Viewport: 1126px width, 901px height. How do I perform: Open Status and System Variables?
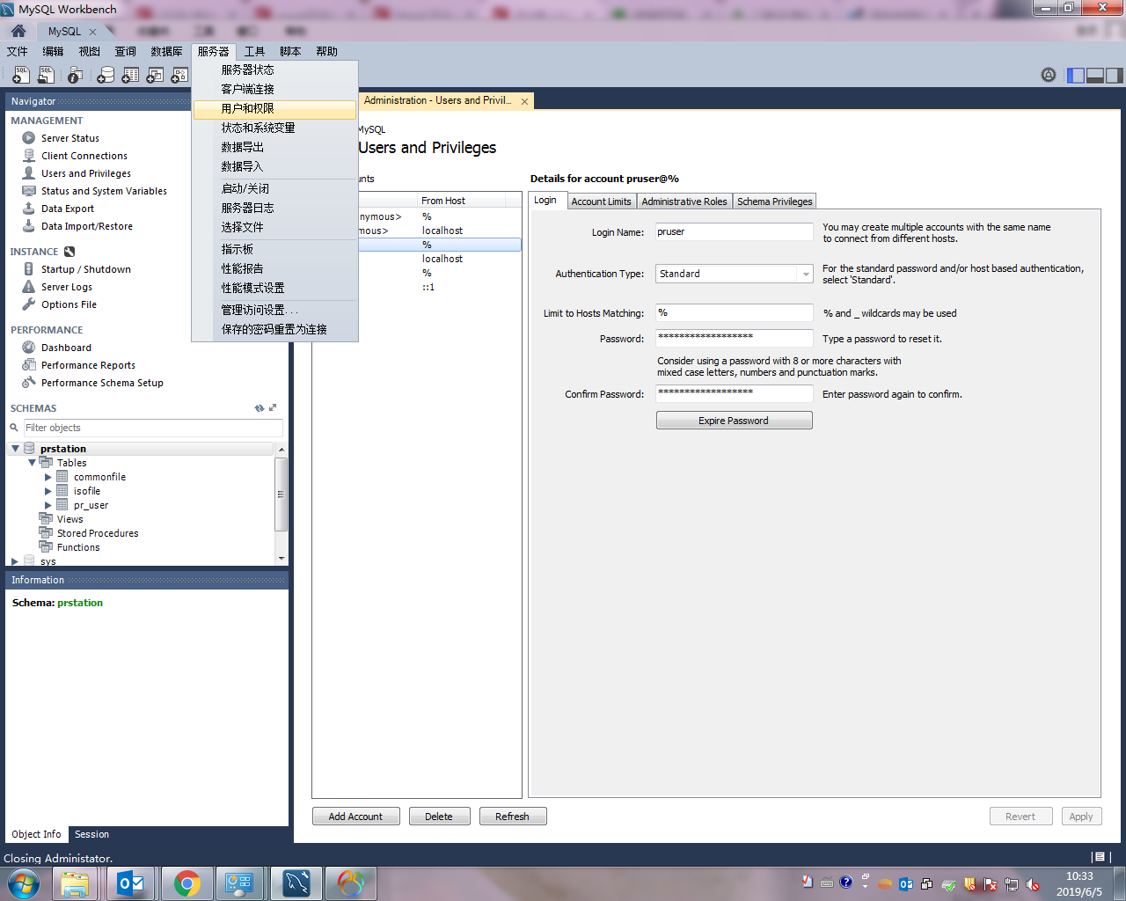pyautogui.click(x=104, y=191)
